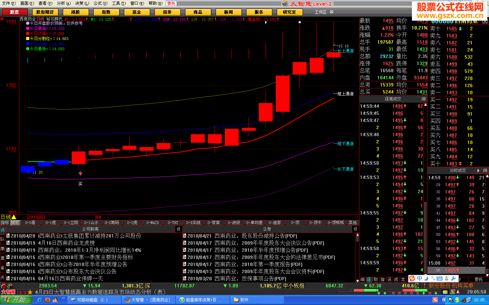
Task: Launch Firefox from the quick launch bar
Action: point(48,300)
